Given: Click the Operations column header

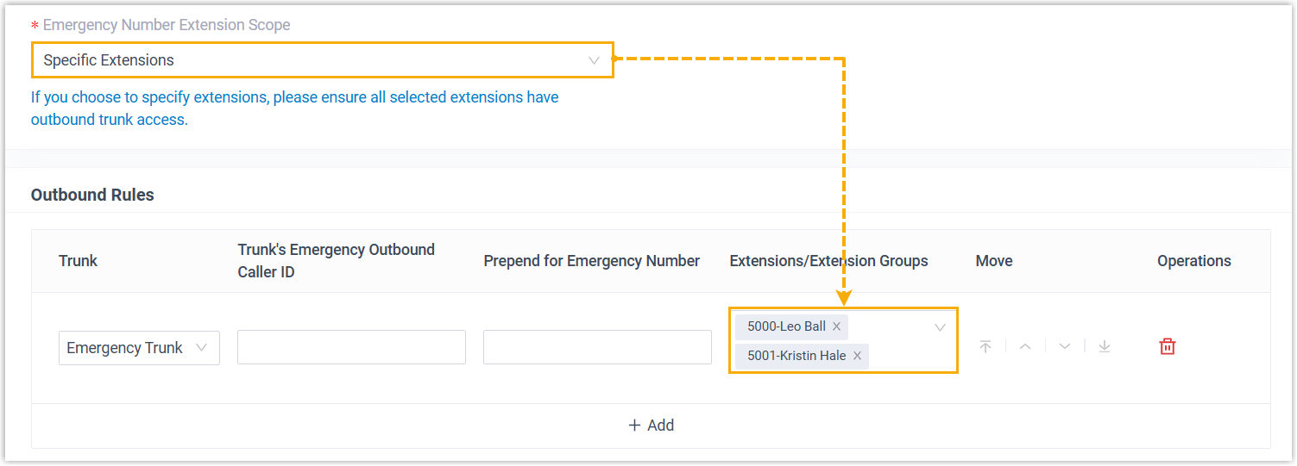Looking at the screenshot, I should click(1193, 261).
